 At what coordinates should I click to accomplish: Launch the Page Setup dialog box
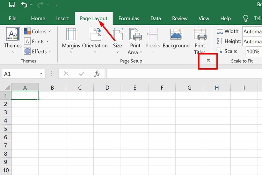(x=209, y=61)
